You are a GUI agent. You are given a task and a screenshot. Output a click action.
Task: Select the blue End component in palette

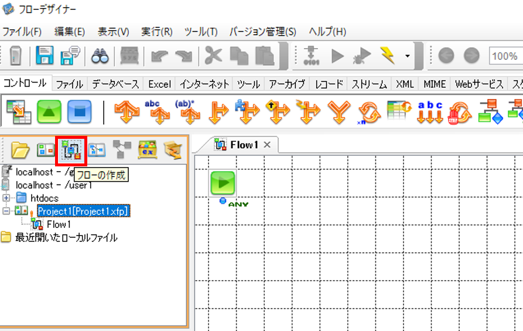(80, 112)
